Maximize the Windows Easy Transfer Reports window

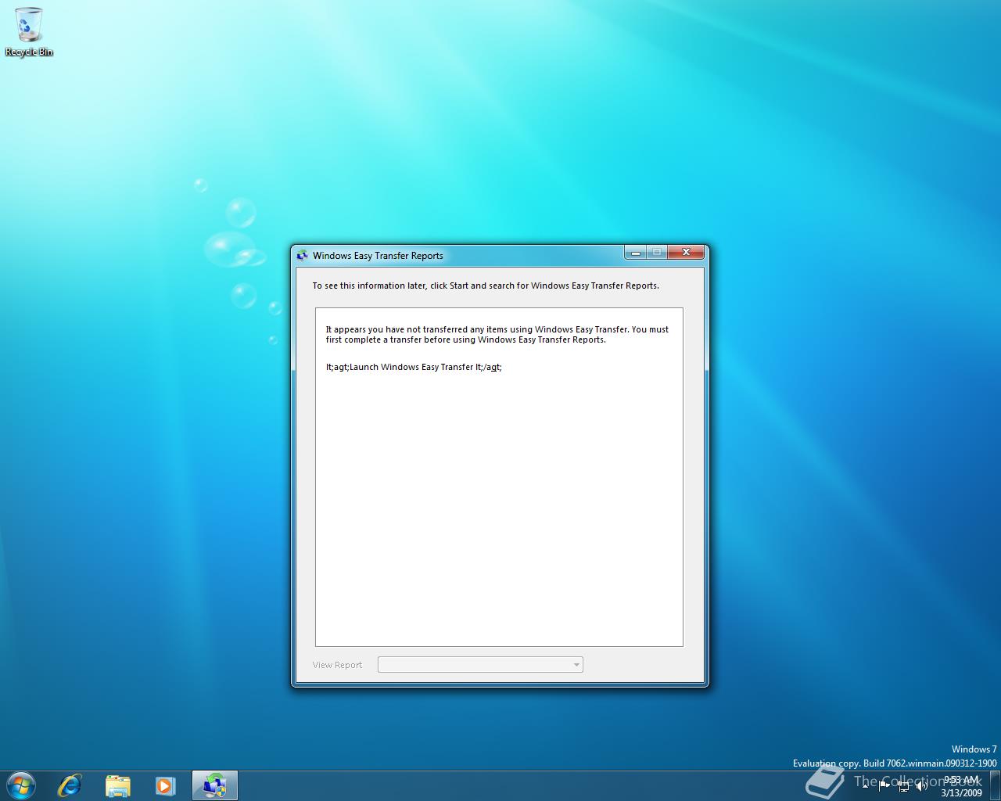[657, 252]
